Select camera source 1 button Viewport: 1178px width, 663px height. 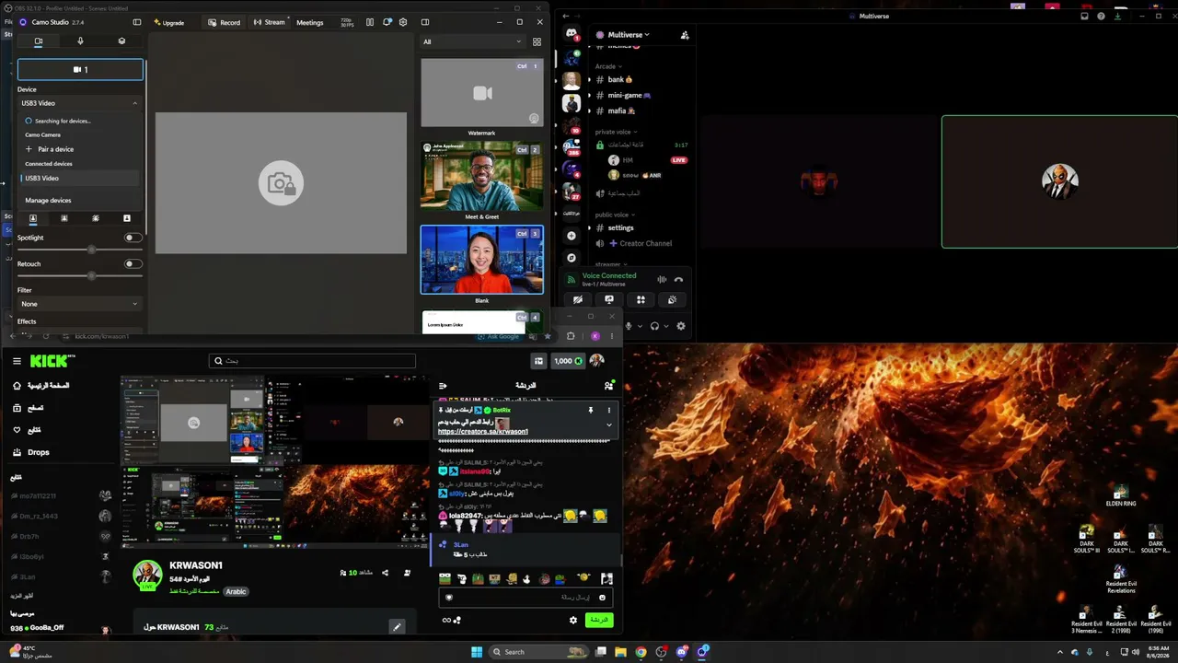coord(80,69)
